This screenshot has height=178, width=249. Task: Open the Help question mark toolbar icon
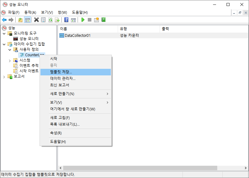[67, 20]
